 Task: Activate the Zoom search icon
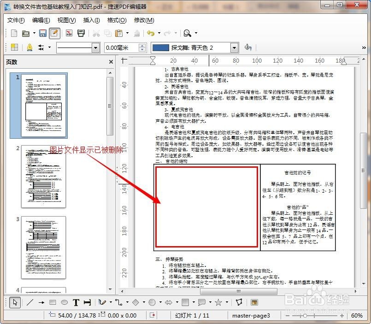[x=189, y=33]
